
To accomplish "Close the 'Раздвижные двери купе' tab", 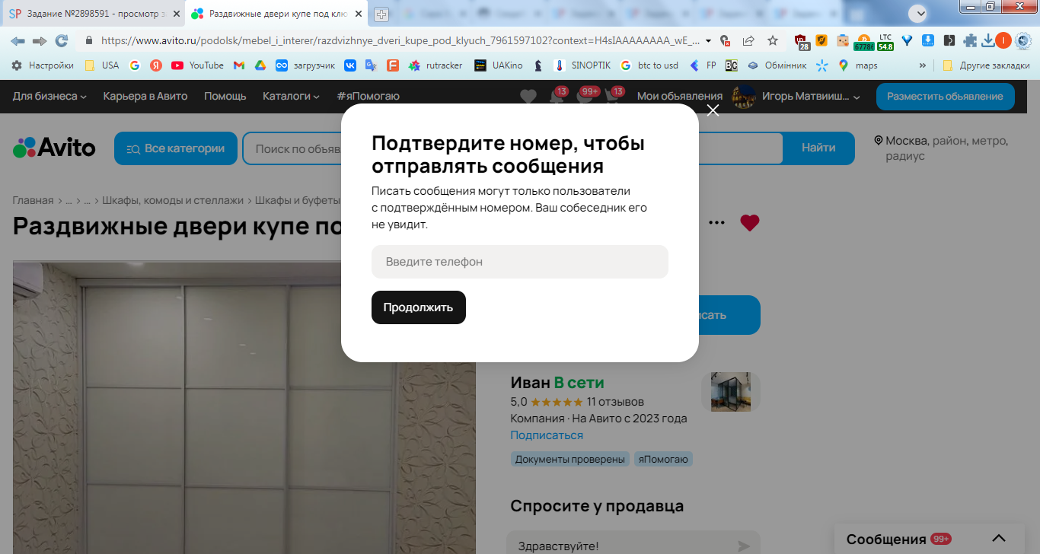I will pos(359,14).
